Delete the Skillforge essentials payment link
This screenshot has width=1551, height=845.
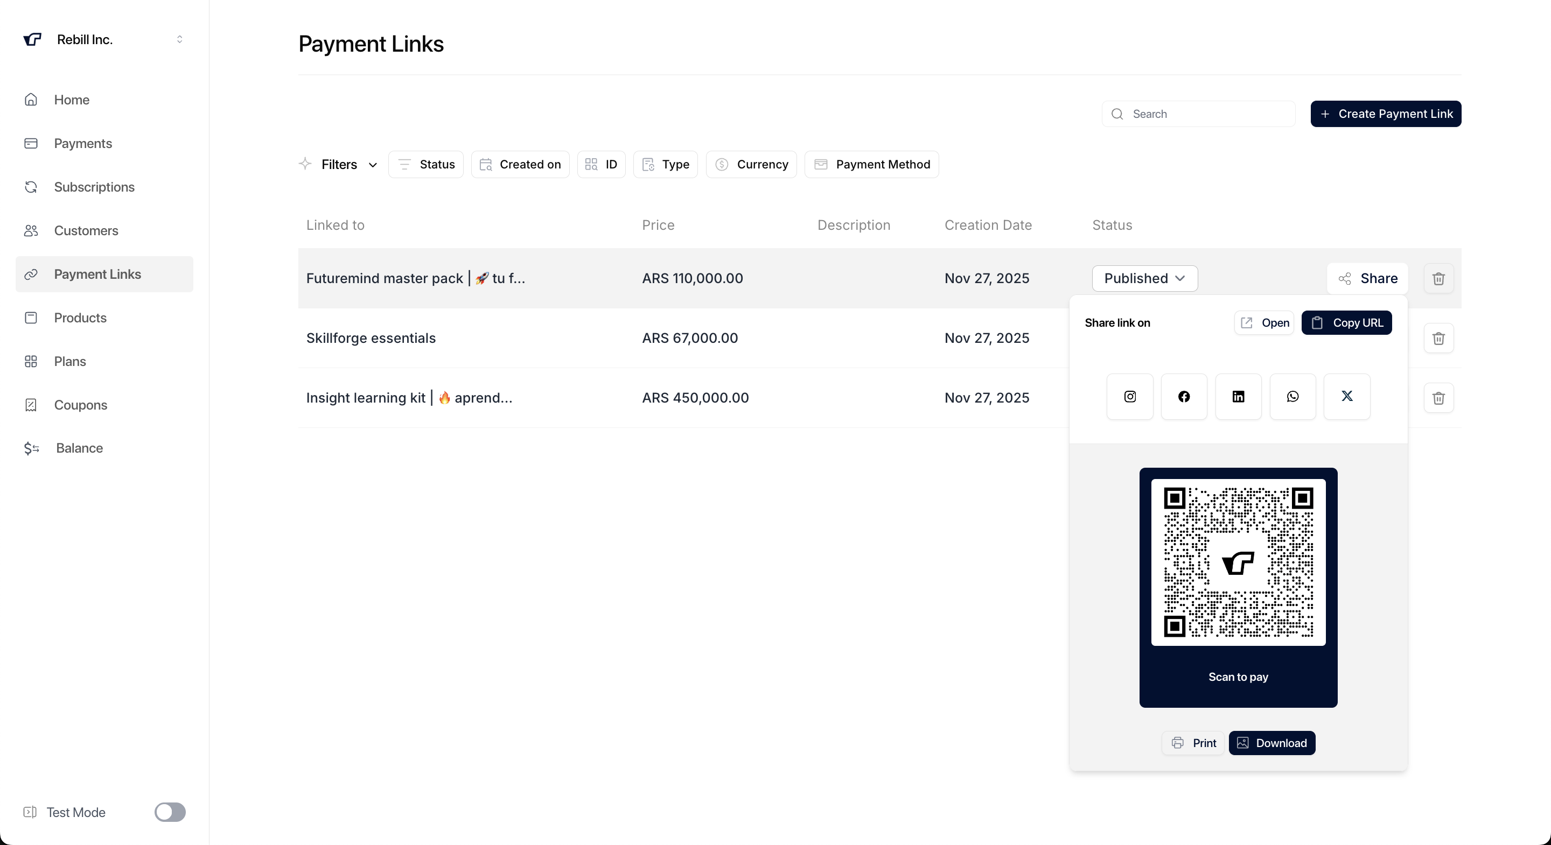point(1438,337)
